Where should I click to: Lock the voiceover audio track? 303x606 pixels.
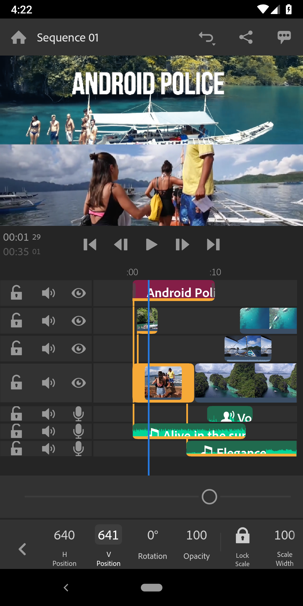point(16,413)
